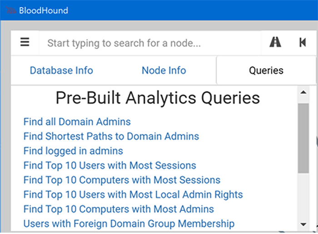Run Top 10 Computers with Most Admins
This screenshot has width=318, height=234.
pos(119,209)
